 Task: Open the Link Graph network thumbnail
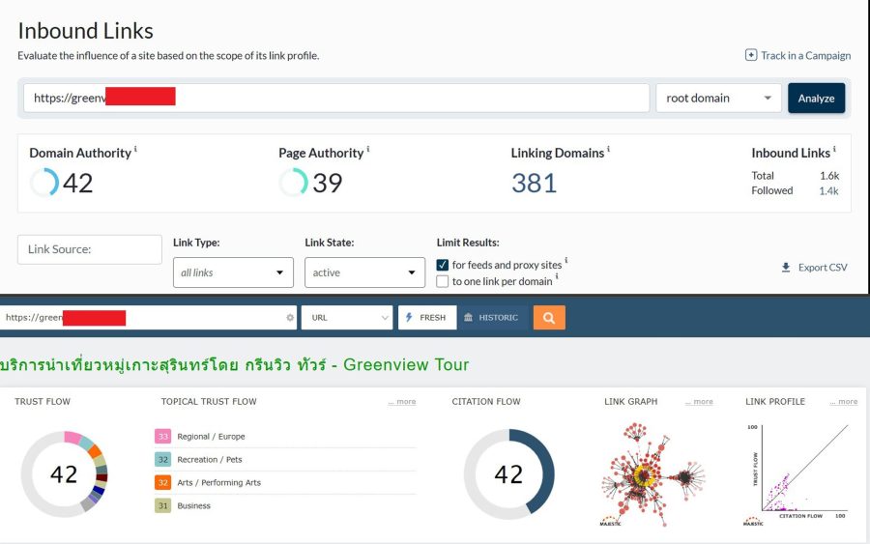653,474
